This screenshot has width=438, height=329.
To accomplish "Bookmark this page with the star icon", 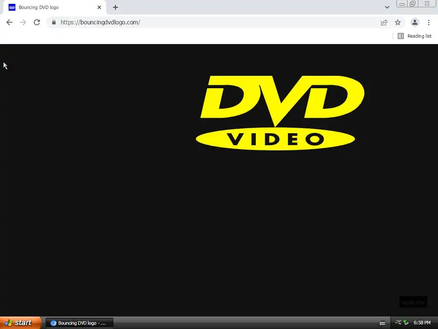I will point(398,22).
